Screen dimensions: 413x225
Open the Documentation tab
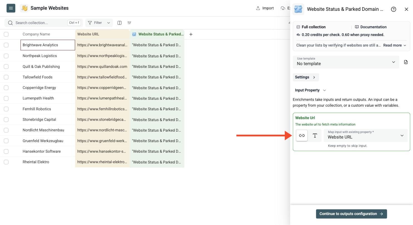[371, 27]
